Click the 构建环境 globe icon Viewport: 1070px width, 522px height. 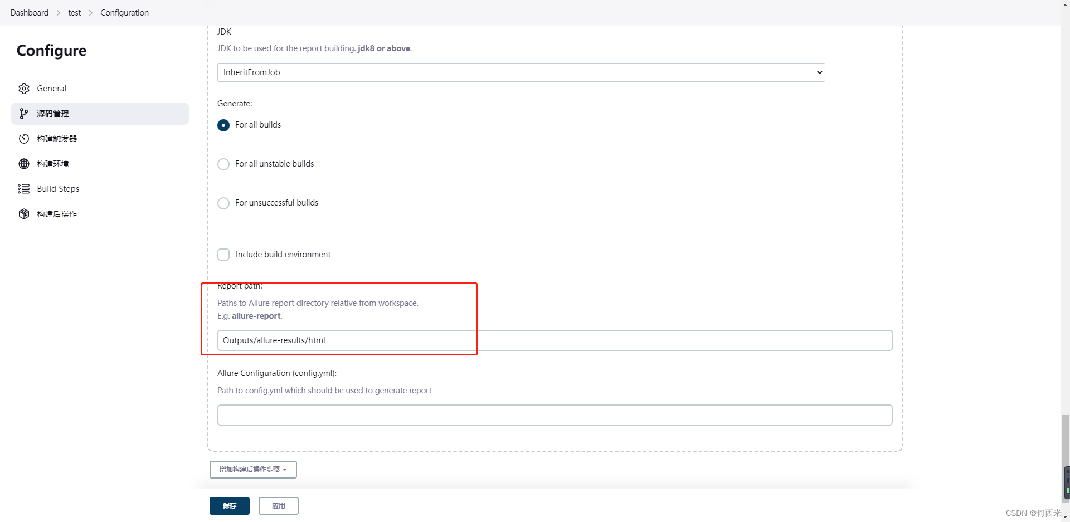click(x=24, y=164)
